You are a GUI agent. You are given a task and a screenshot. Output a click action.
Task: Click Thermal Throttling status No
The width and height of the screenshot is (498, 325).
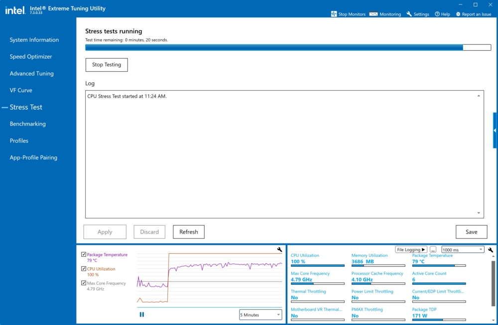[x=294, y=298]
